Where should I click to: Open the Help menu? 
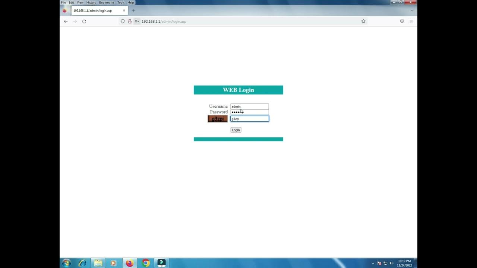131,2
